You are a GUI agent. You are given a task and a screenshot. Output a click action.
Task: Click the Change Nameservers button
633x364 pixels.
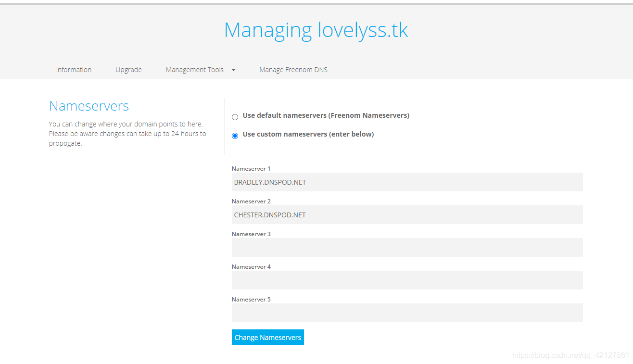268,338
